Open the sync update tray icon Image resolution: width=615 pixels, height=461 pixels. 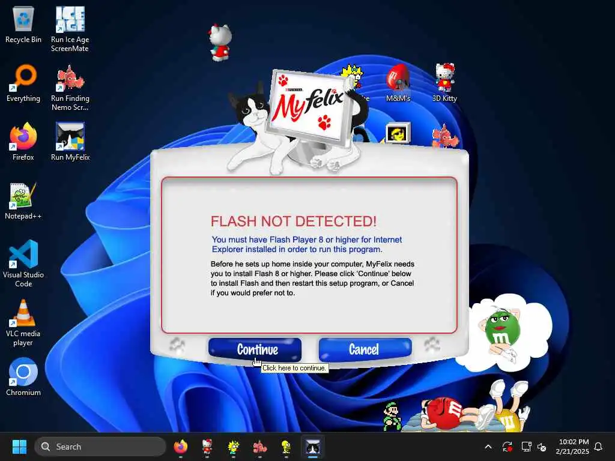click(x=507, y=447)
